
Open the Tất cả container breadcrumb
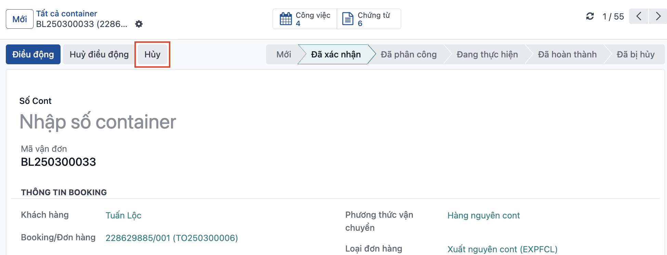click(x=67, y=14)
